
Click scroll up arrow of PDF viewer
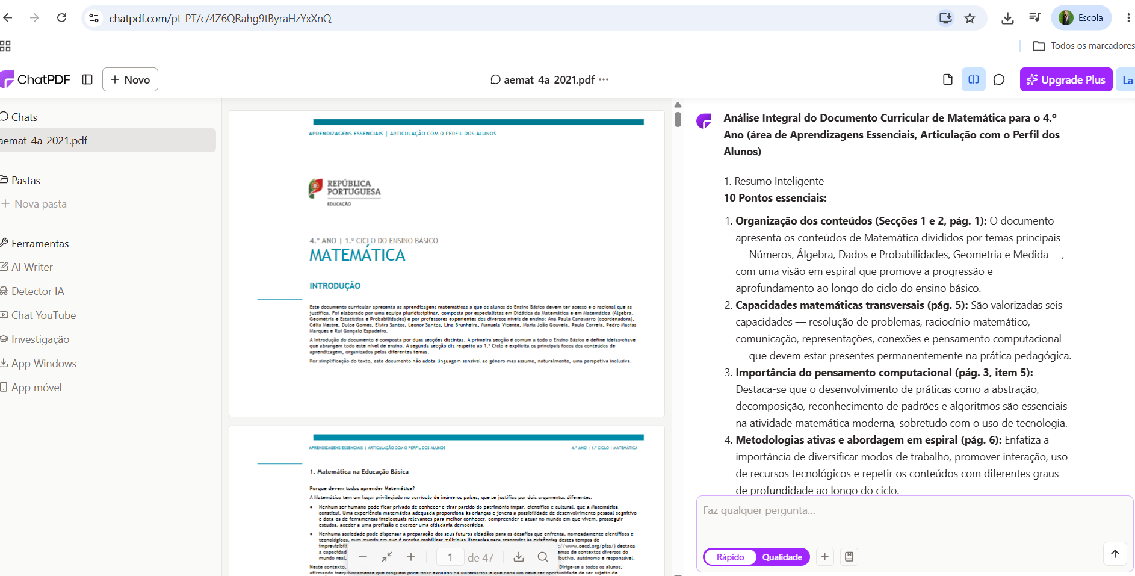pyautogui.click(x=678, y=105)
